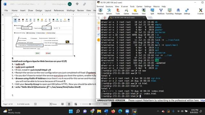Click the SSH settings dialog image in document
Viewport: 205px width, 115px height.
[43, 36]
